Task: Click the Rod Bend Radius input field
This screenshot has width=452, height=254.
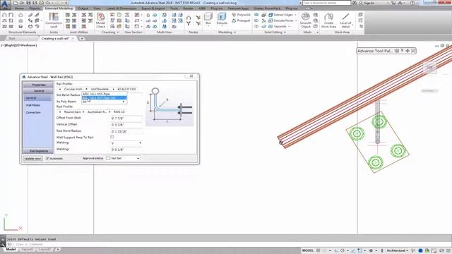Action: (x=126, y=131)
